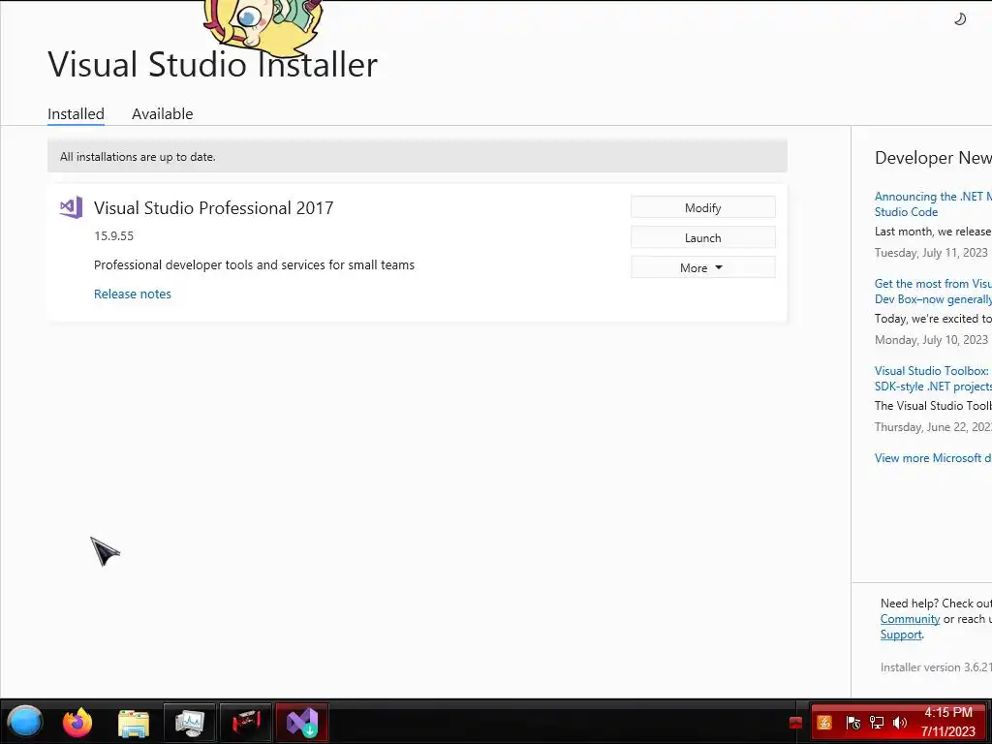Screen dimensions: 992x744
Task: Click the 'Visual Studio Installer' heading
Action: [x=212, y=65]
